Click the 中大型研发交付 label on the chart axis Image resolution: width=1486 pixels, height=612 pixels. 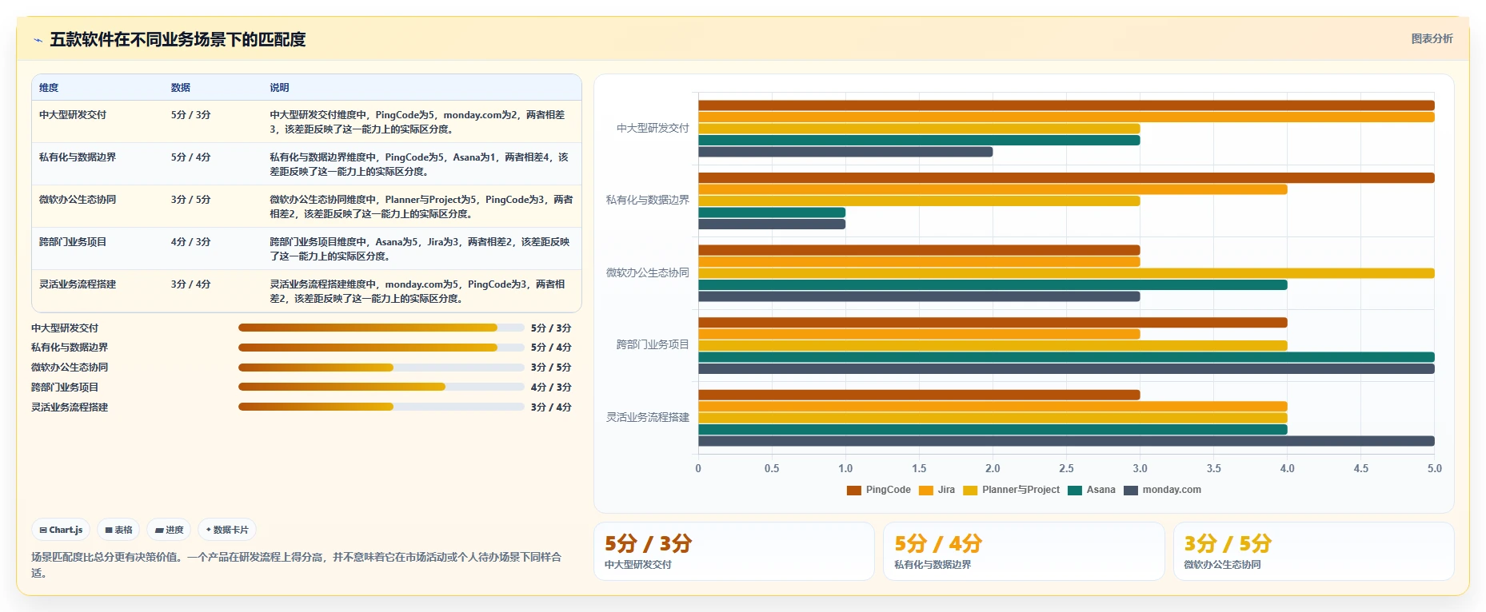coord(653,128)
